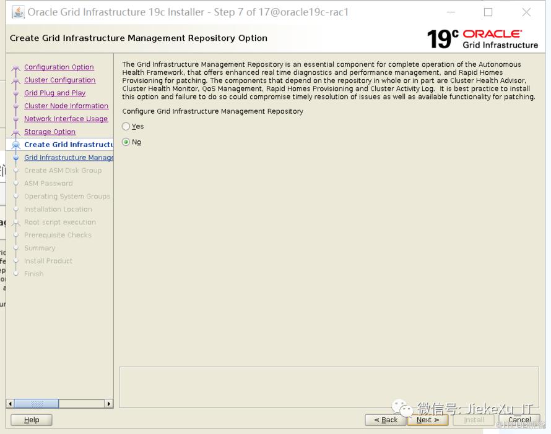Click the Java installer icon in title bar
Image resolution: width=551 pixels, height=434 pixels.
click(x=19, y=12)
